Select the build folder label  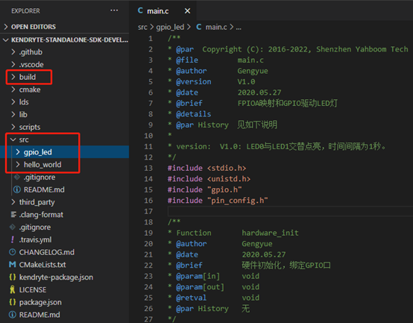[28, 77]
